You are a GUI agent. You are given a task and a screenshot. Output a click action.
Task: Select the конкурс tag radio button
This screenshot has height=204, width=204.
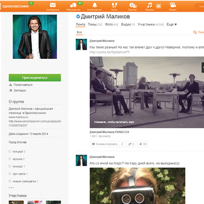click(x=10, y=166)
